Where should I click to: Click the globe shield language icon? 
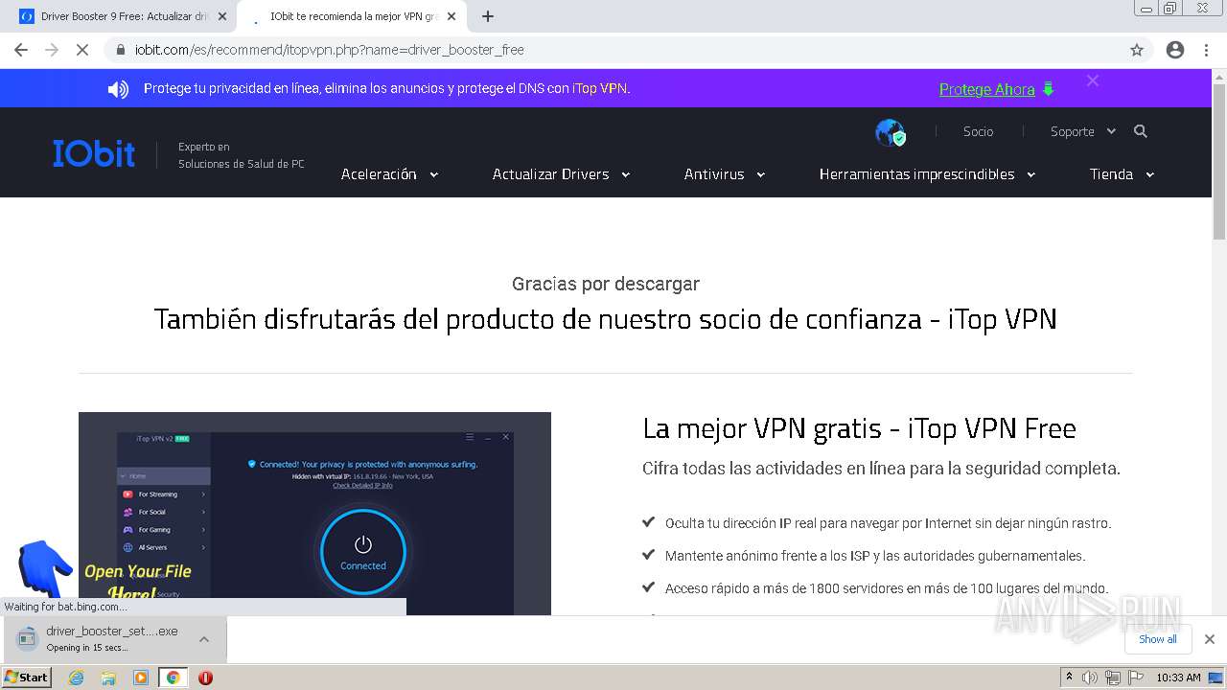(891, 132)
